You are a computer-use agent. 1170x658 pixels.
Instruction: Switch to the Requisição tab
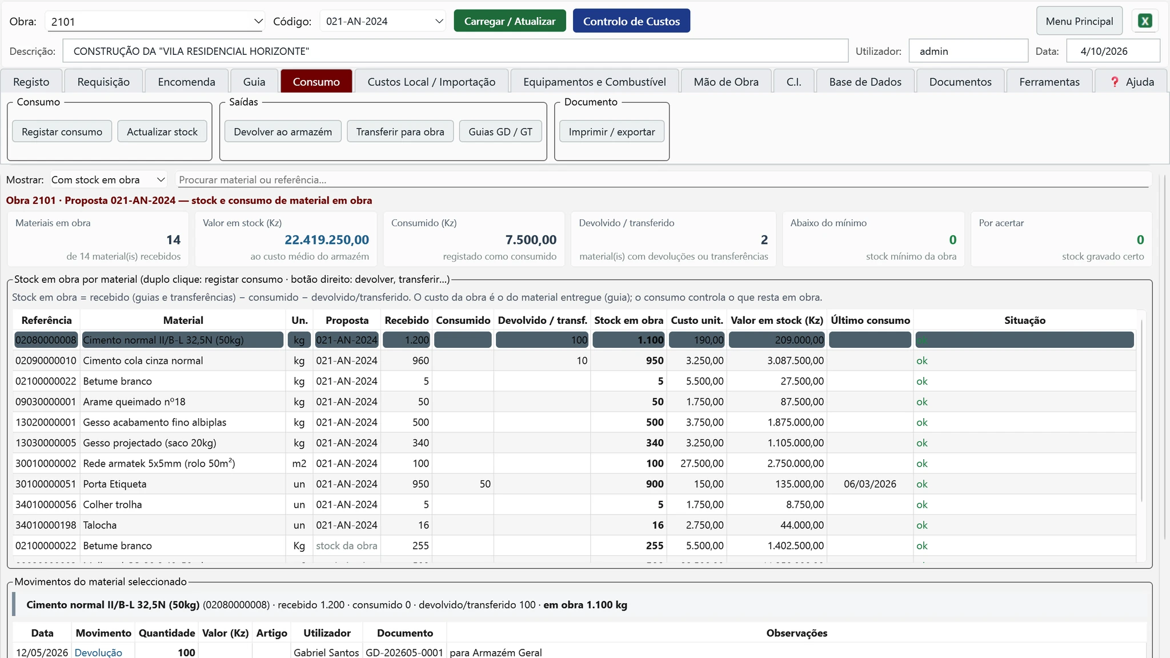(103, 82)
